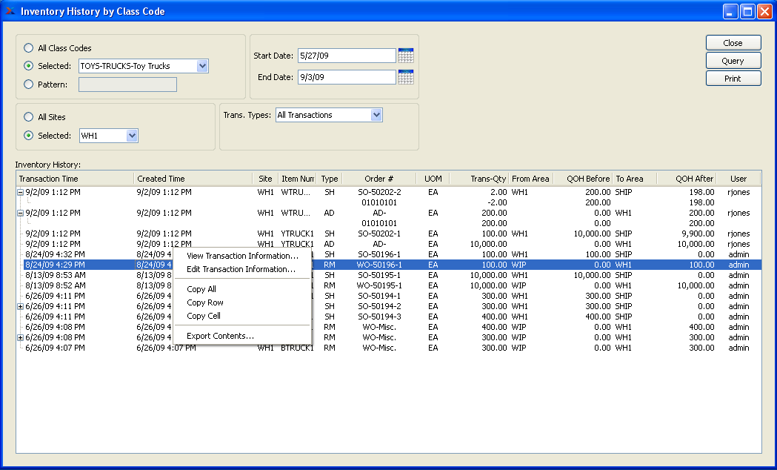The image size is (777, 470).
Task: Expand the Trans. Types dropdown
Action: [x=376, y=115]
